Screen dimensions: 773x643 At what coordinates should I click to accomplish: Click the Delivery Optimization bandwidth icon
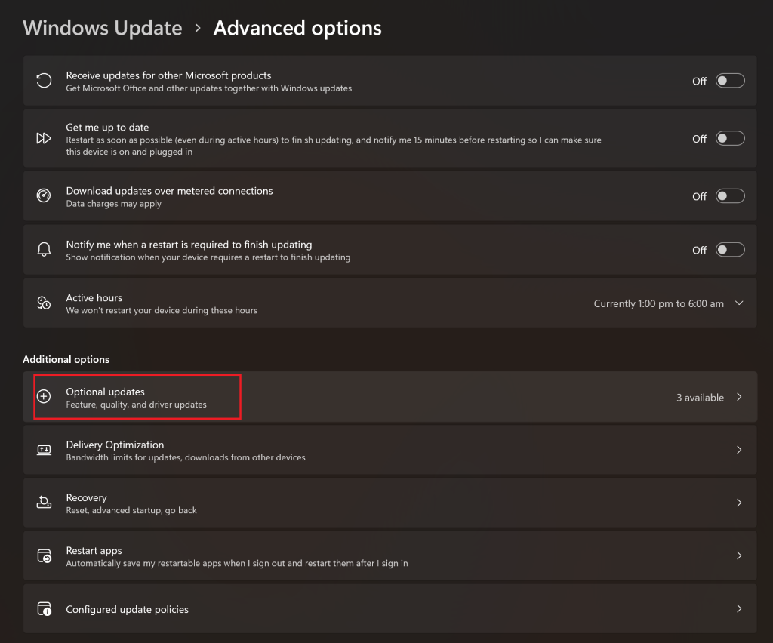[x=44, y=449]
